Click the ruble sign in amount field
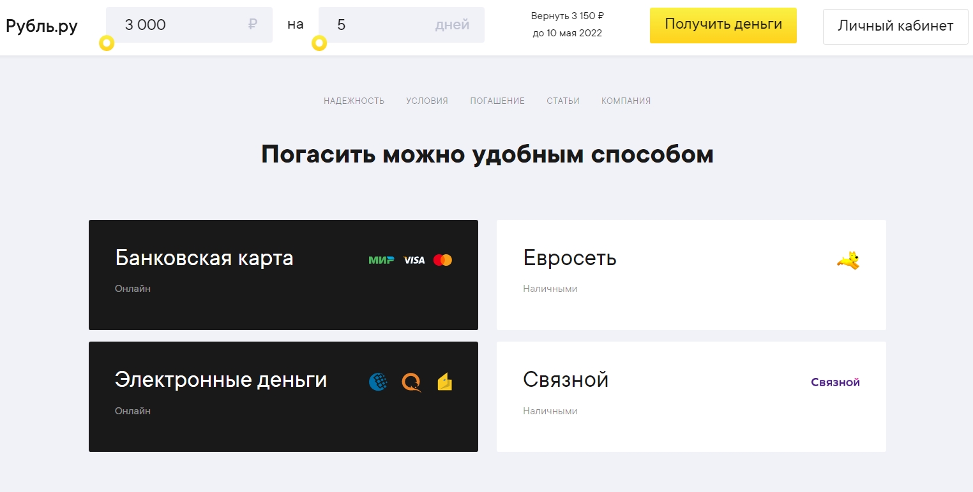 pyautogui.click(x=252, y=25)
